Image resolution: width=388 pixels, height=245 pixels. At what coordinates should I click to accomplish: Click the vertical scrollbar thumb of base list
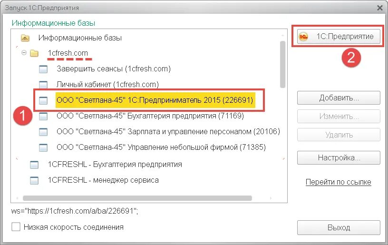[282, 64]
